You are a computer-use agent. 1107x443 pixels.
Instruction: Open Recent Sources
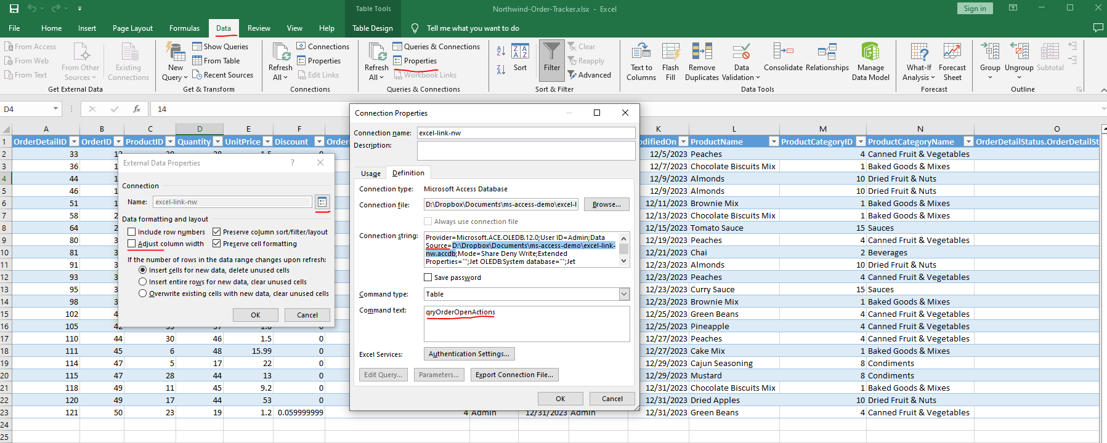(222, 75)
